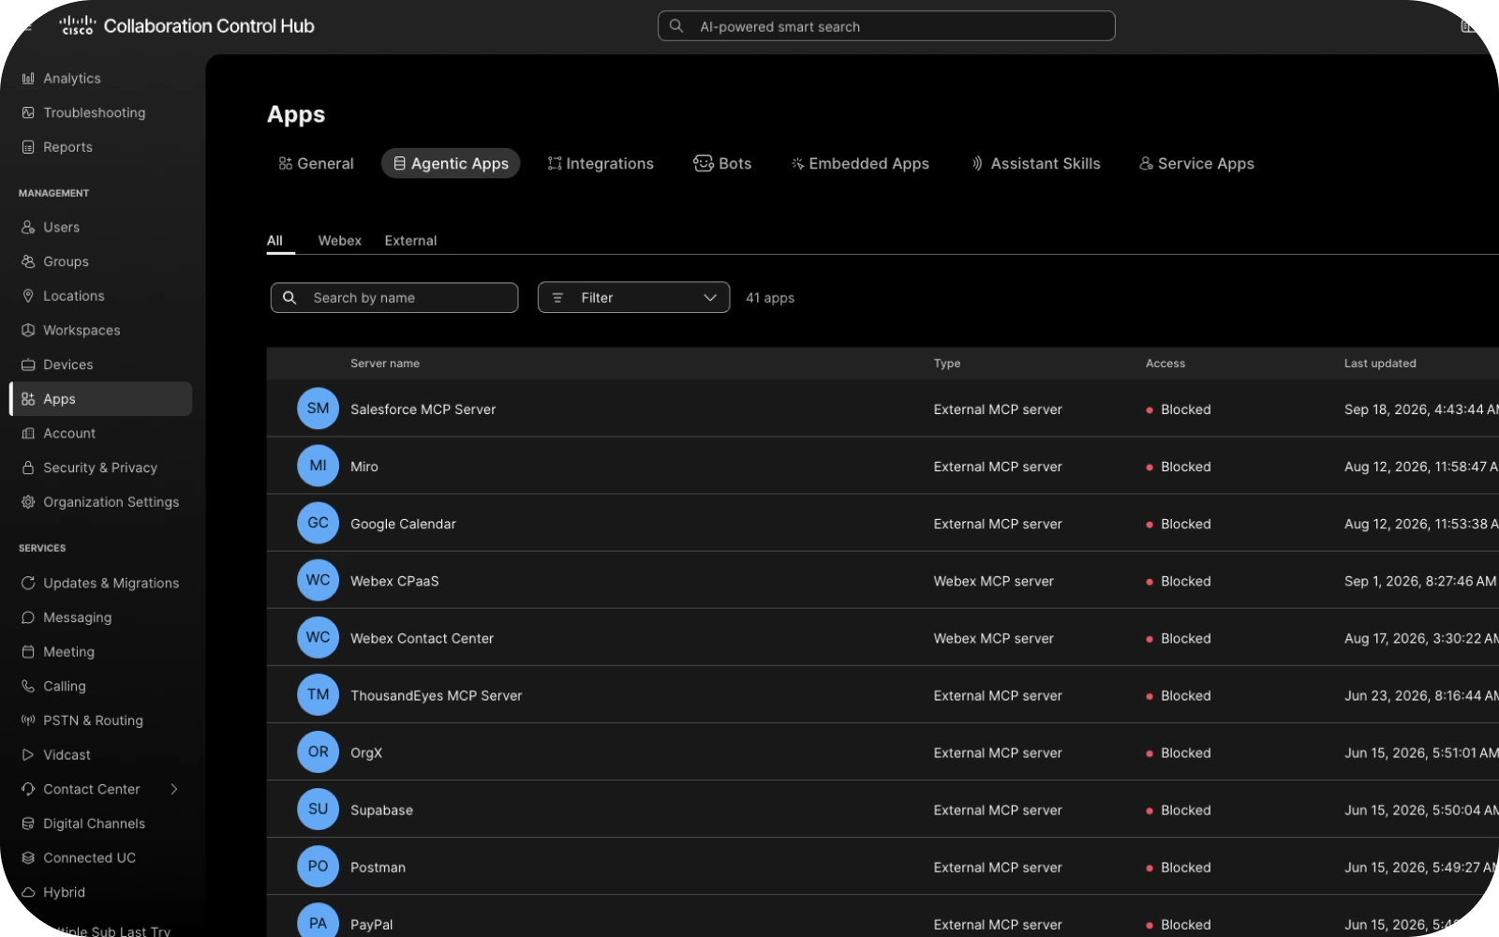Switch to the Service Apps tab

coord(1196,163)
